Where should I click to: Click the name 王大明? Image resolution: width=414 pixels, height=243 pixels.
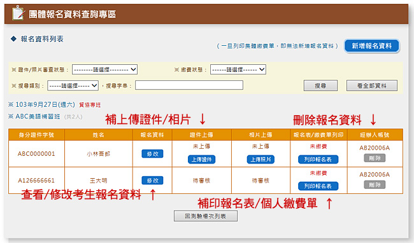point(99,181)
